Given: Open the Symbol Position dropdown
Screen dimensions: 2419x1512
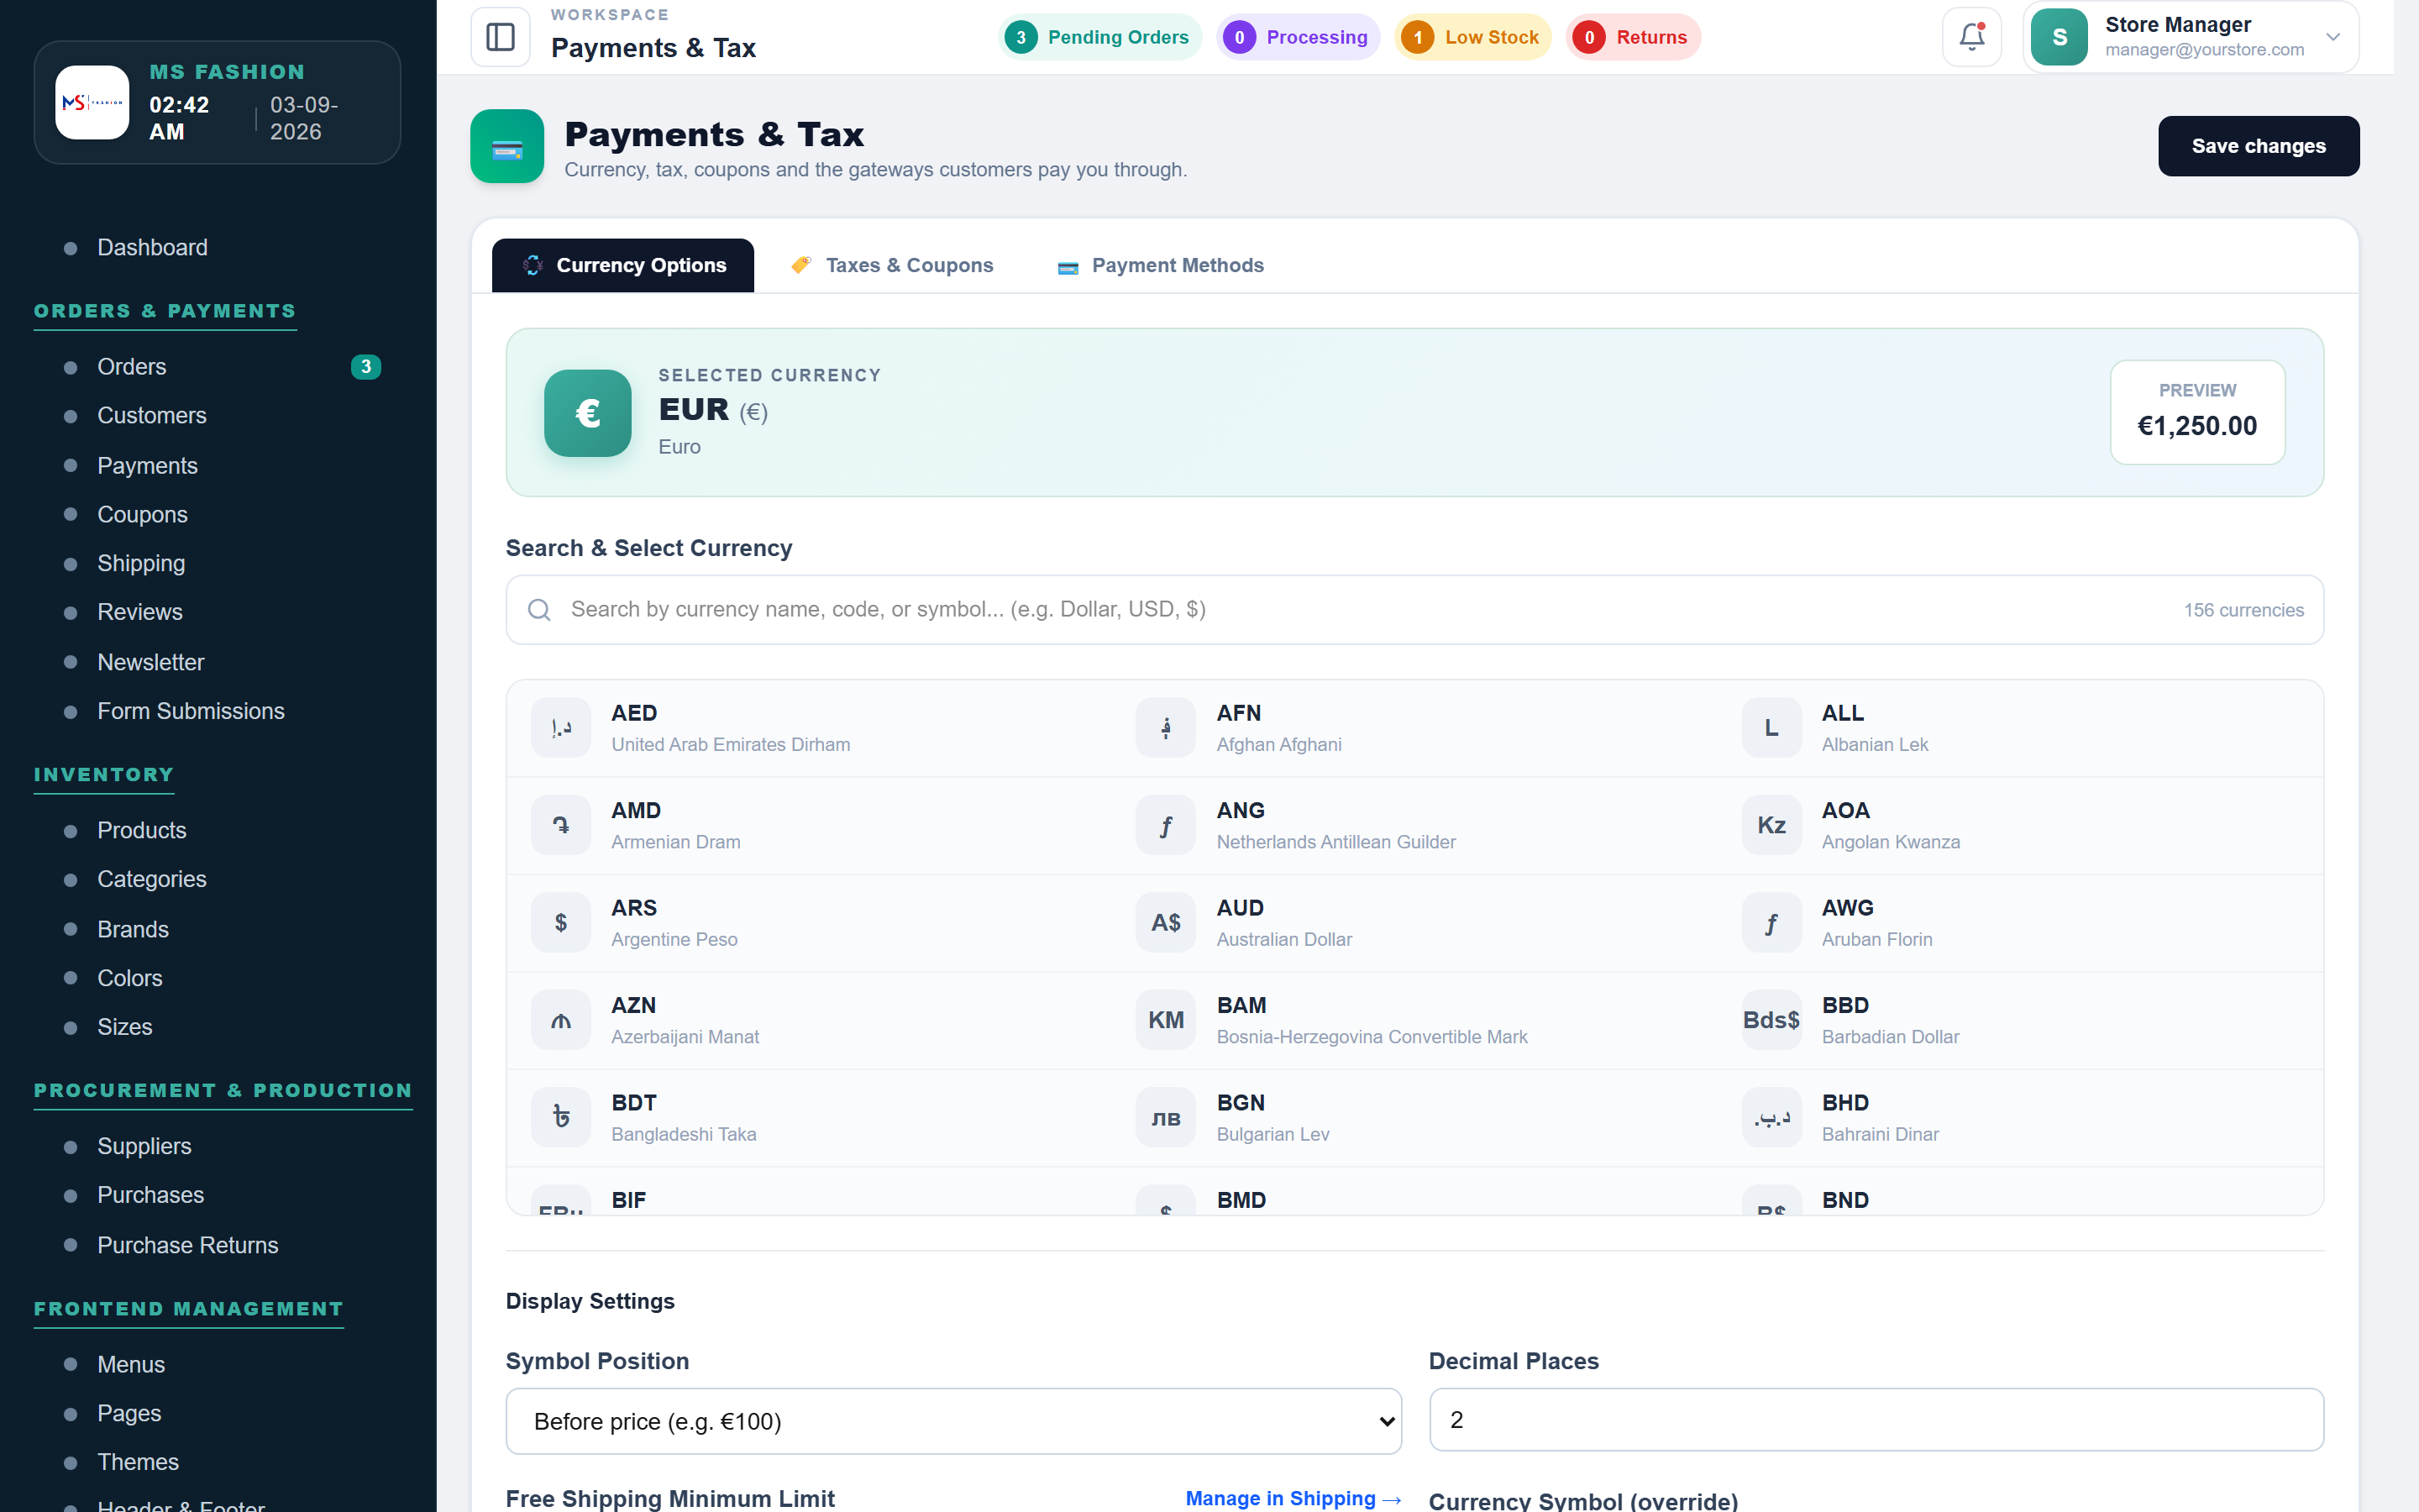Looking at the screenshot, I should point(953,1420).
